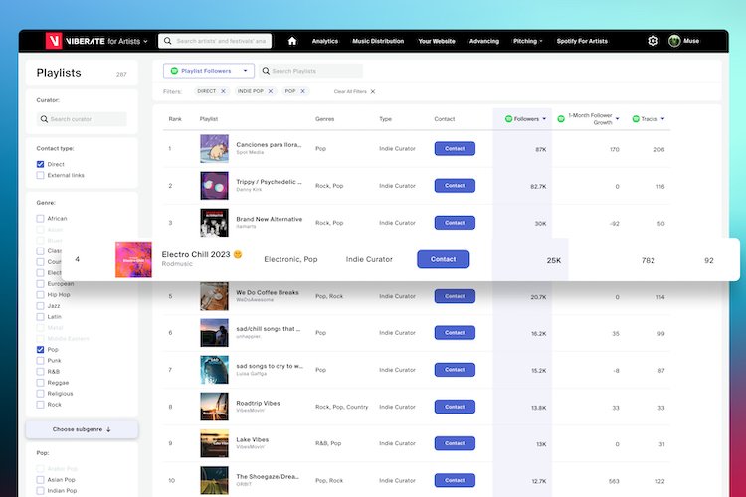Sort by Followers column
Image resolution: width=746 pixels, height=497 pixels.
pyautogui.click(x=526, y=119)
